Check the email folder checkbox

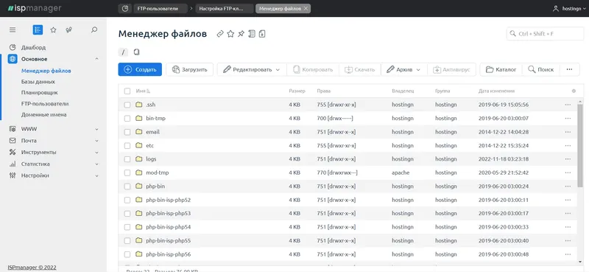(127, 132)
